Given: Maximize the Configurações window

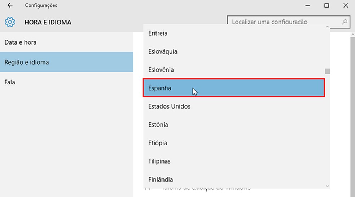Looking at the screenshot, I should pos(326,5).
